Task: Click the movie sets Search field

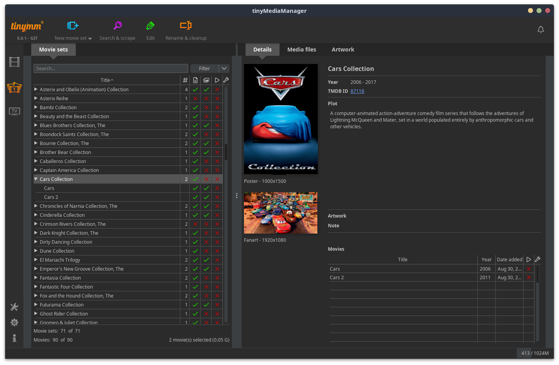Action: tap(110, 68)
